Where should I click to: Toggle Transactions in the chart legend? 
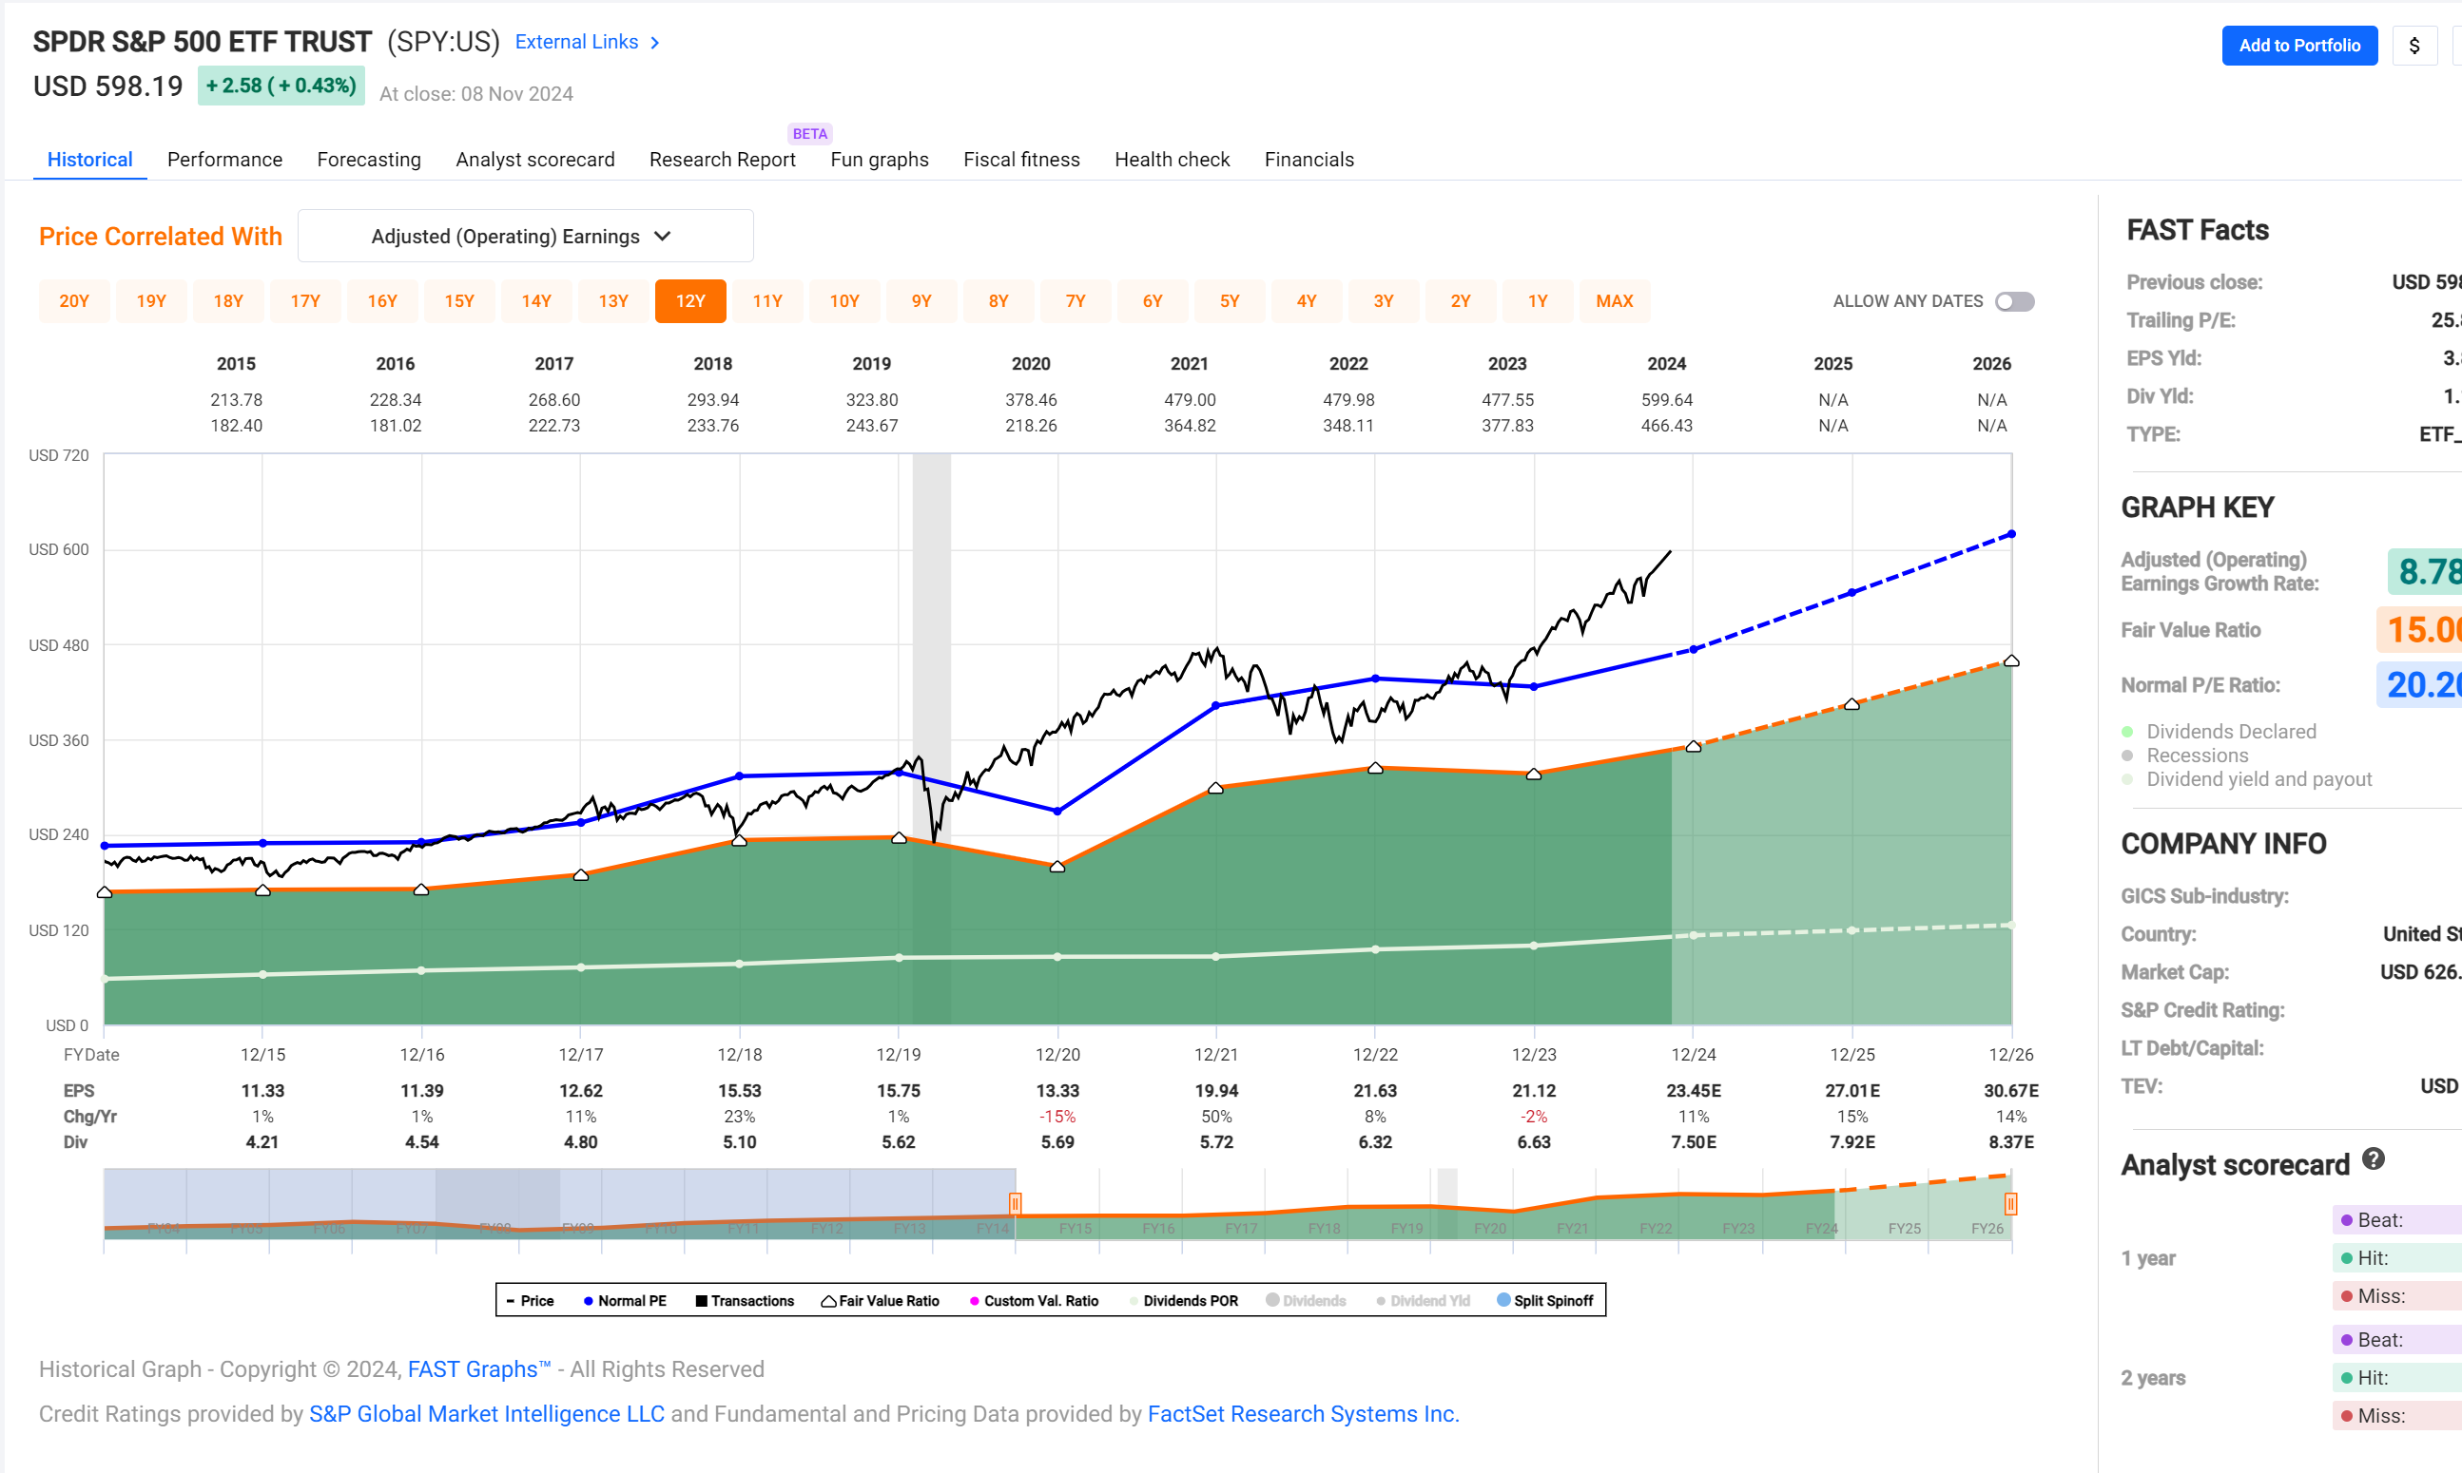click(x=745, y=1300)
